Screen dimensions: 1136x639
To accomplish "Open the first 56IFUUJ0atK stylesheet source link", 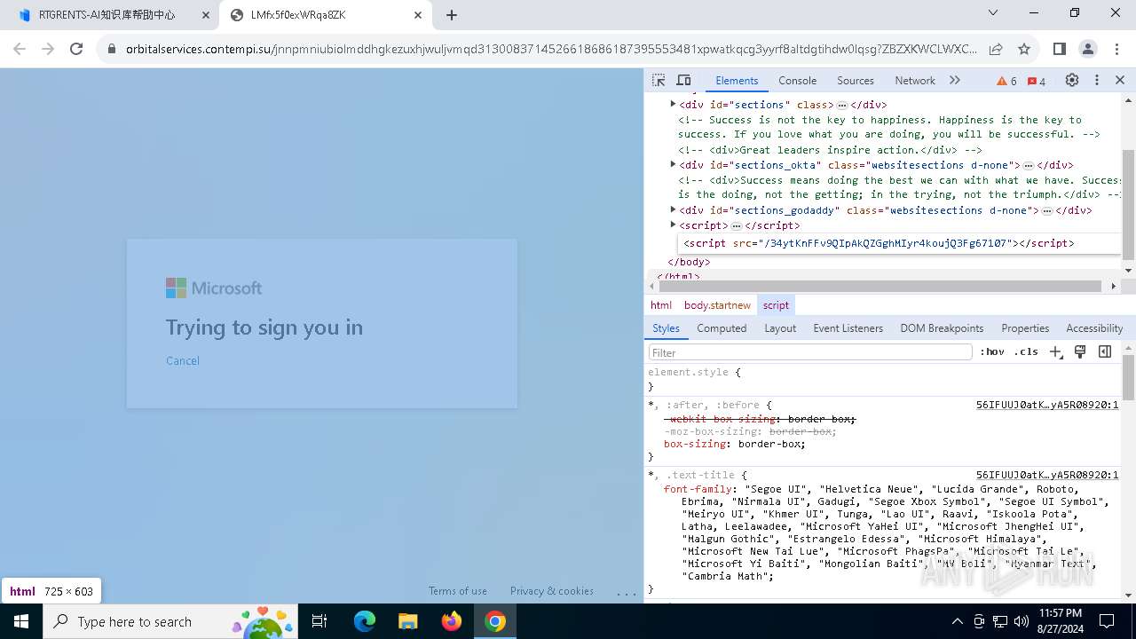I will pos(1047,405).
